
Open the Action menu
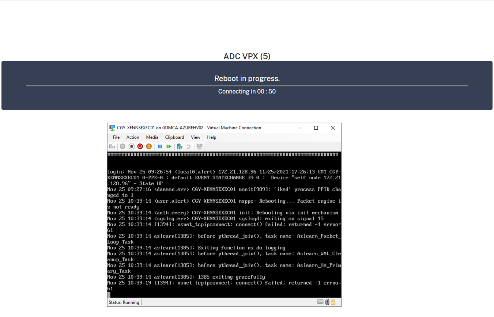pos(133,137)
